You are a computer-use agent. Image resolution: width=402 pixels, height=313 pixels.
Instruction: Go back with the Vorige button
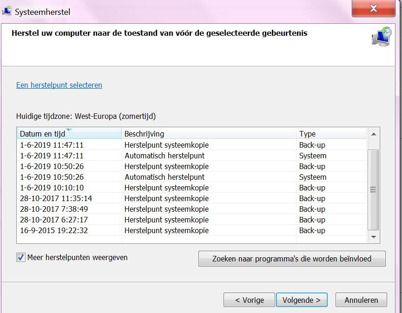249,300
